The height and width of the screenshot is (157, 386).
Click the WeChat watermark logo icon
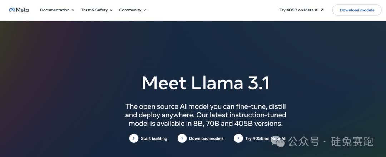tap(278, 141)
